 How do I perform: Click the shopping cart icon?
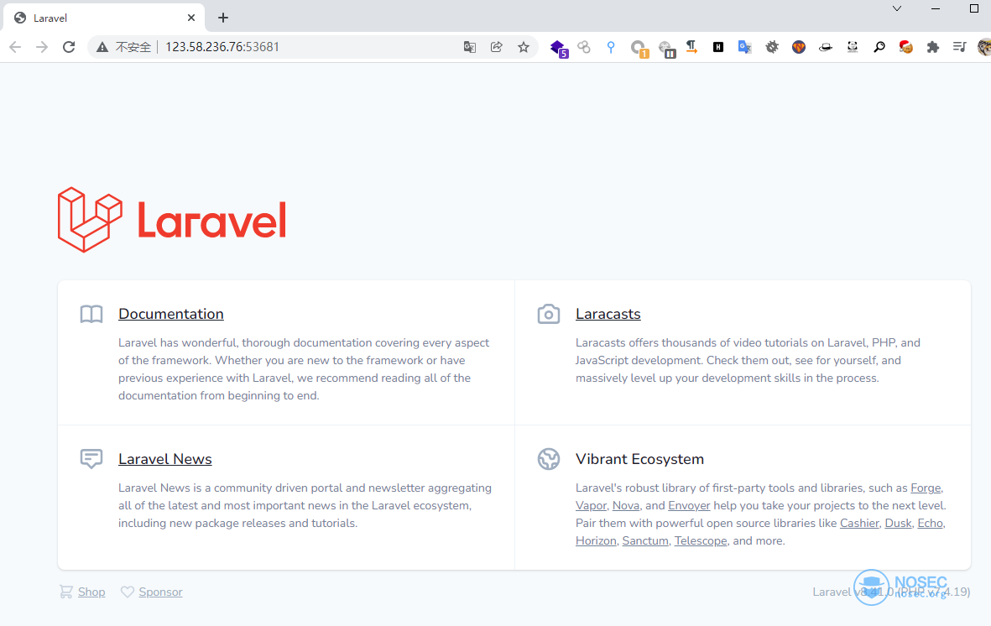tap(65, 592)
